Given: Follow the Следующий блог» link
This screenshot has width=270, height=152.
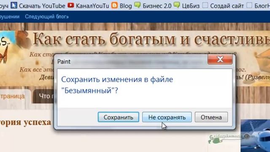Looking at the screenshot, I should [x=47, y=16].
